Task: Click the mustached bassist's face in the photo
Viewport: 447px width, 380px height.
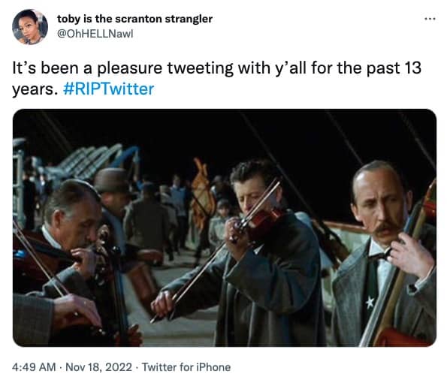Action: pyautogui.click(x=379, y=205)
